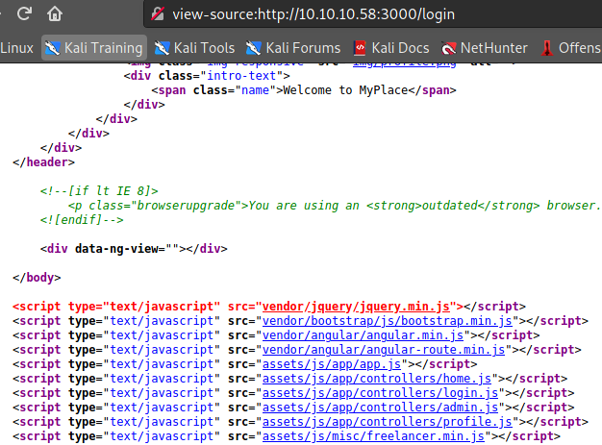Click the closing '</header>' tag
The width and height of the screenshot is (602, 445).
click(43, 162)
